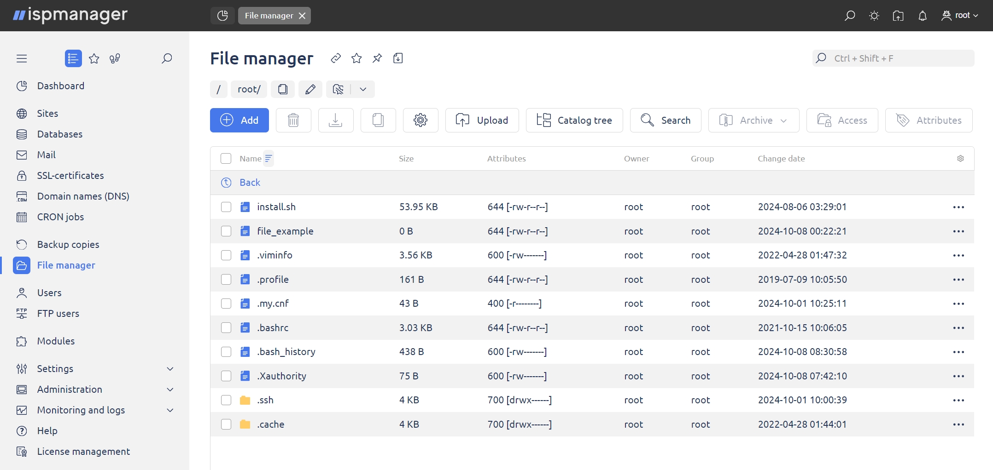Show favorite menu items star in sidebar
This screenshot has height=470, width=993.
(94, 58)
